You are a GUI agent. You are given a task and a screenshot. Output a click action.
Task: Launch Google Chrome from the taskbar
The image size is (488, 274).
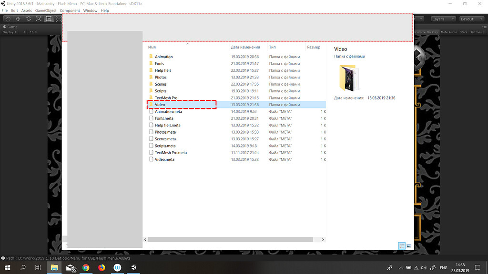pyautogui.click(x=86, y=267)
